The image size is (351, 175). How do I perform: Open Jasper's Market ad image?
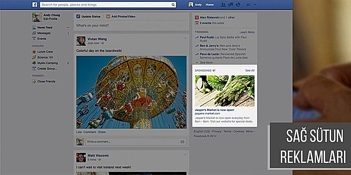(224, 91)
